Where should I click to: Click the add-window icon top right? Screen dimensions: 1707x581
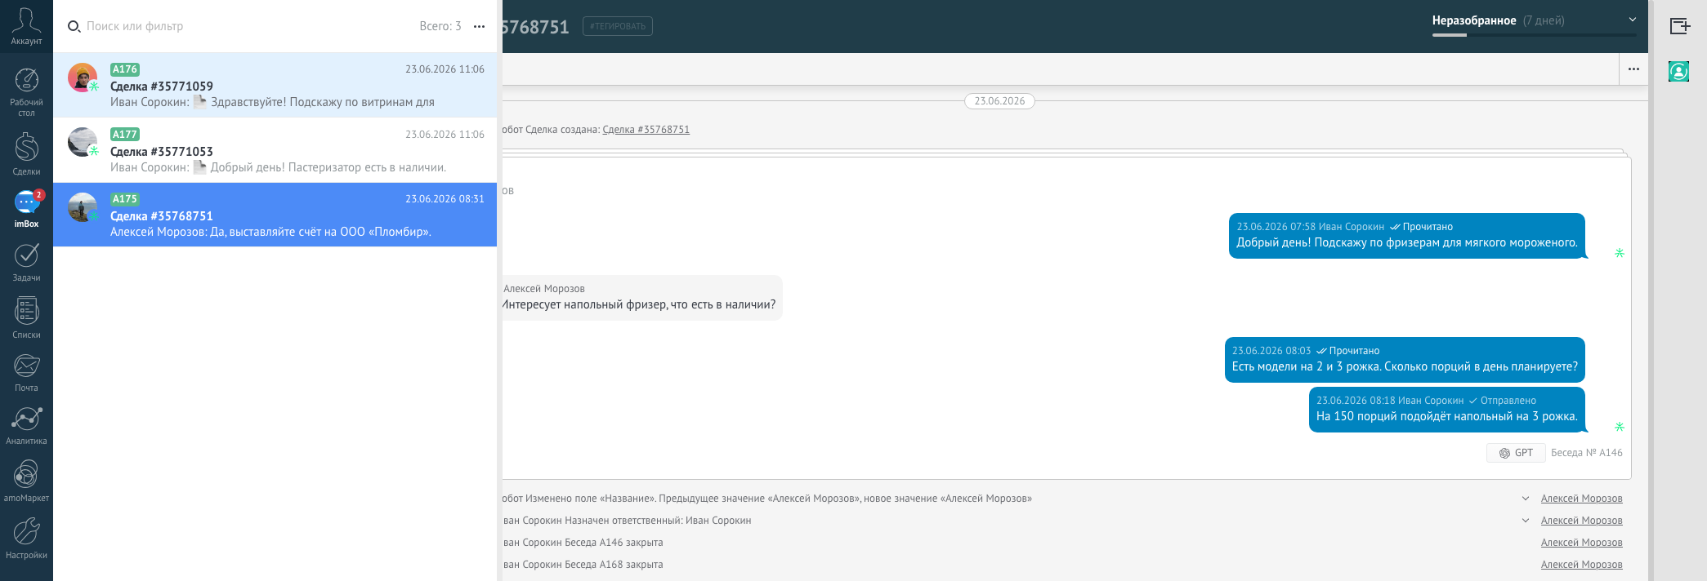pyautogui.click(x=1679, y=26)
